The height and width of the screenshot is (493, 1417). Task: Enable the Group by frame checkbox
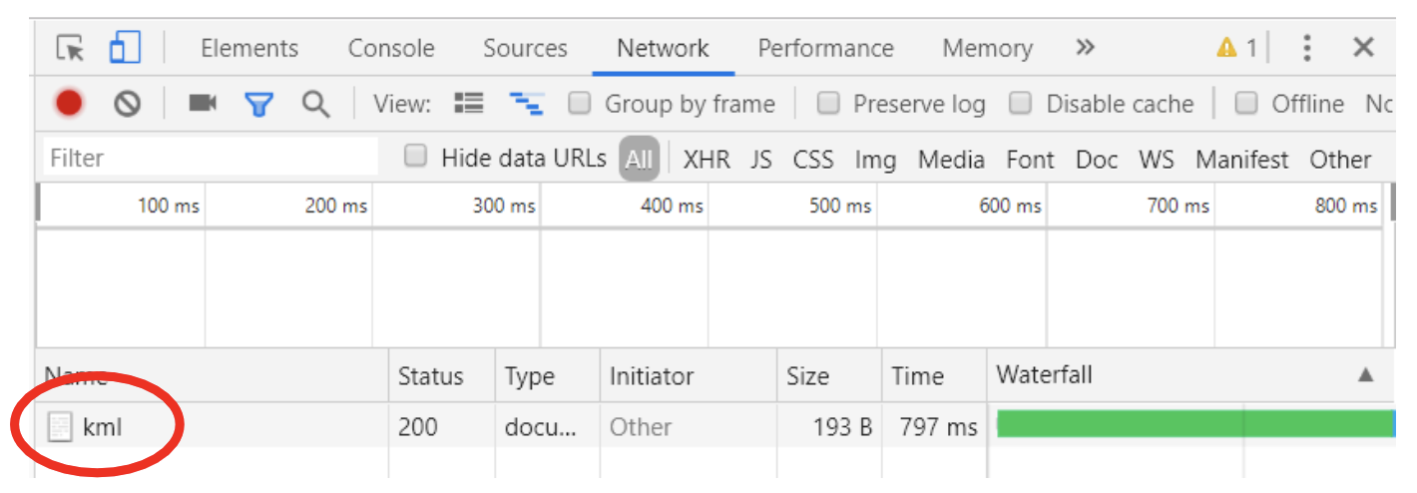click(x=580, y=103)
